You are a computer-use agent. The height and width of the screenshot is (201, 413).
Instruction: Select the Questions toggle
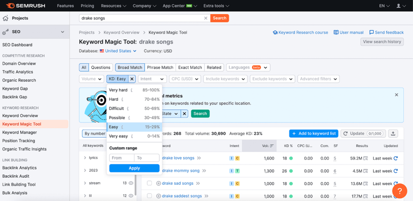click(x=100, y=67)
